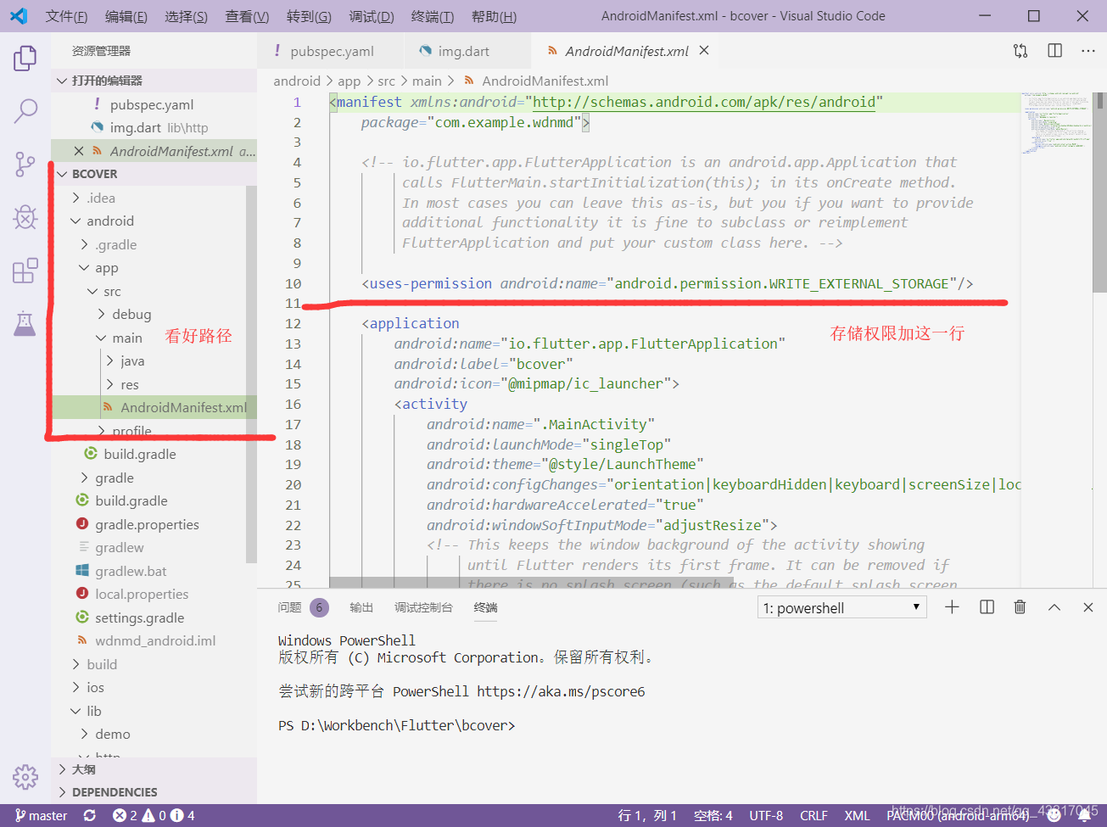Image resolution: width=1107 pixels, height=827 pixels.
Task: Expand the .idea folder
Action: pyautogui.click(x=76, y=198)
